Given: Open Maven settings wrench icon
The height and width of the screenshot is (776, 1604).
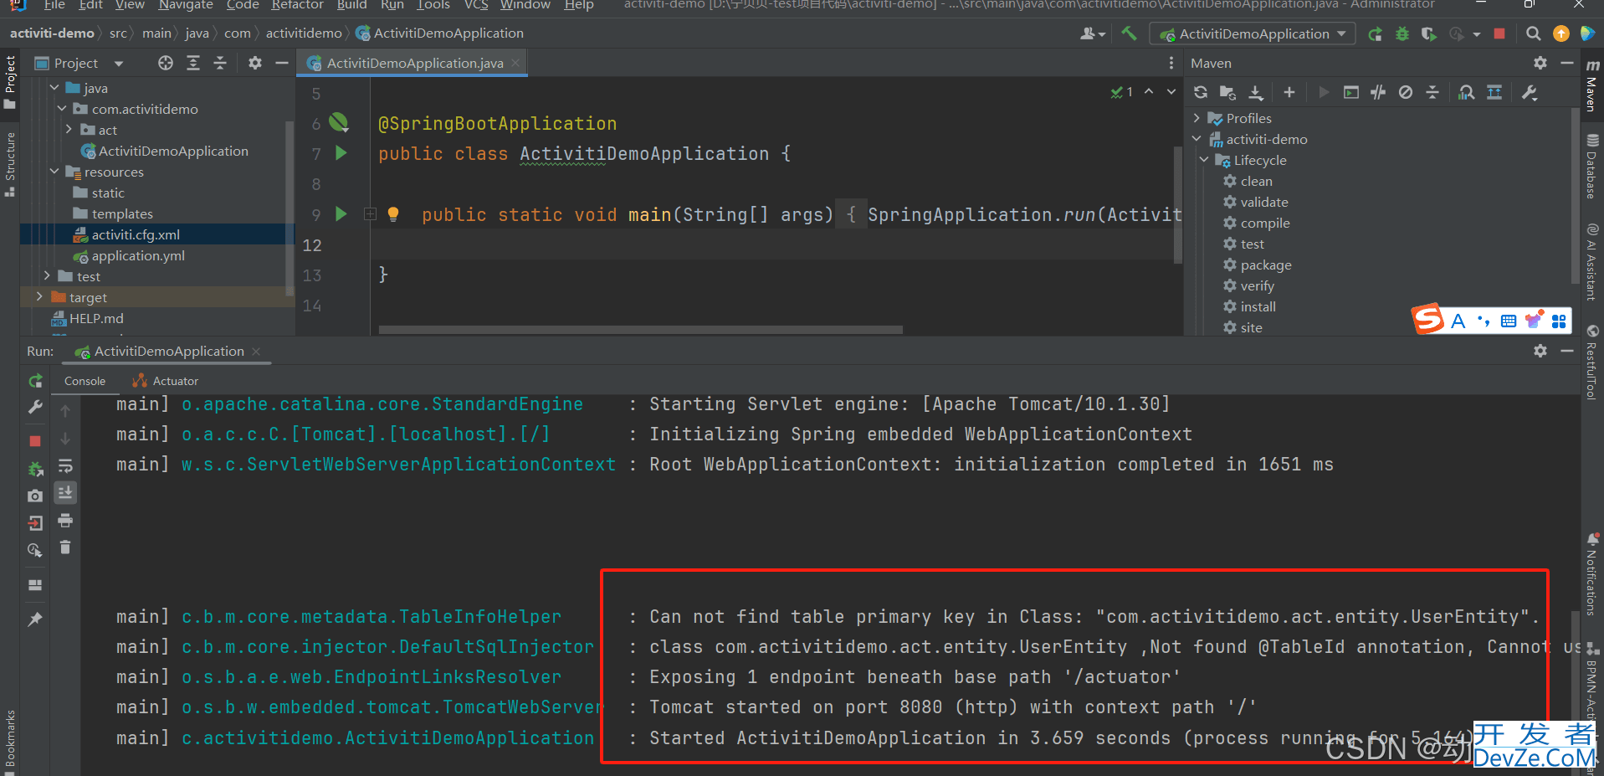Looking at the screenshot, I should click(x=1530, y=92).
